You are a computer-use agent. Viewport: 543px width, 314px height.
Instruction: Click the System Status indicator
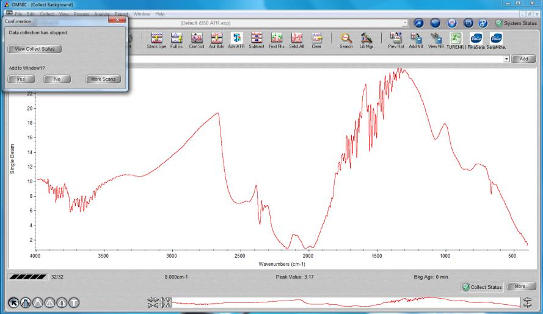(516, 23)
